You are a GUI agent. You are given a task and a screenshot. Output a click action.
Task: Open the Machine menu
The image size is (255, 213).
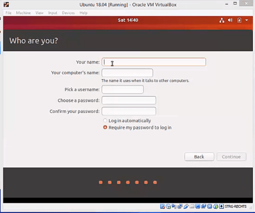click(x=23, y=13)
